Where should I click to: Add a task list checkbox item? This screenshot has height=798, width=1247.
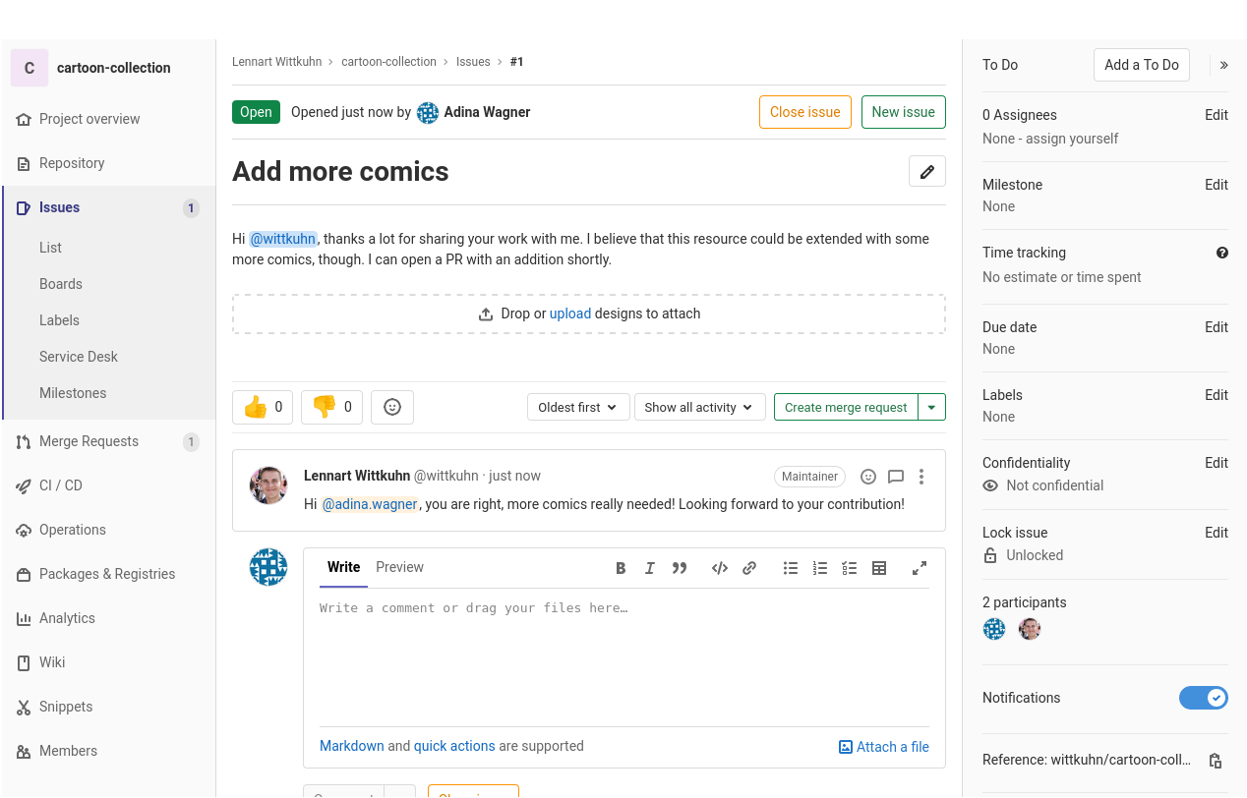850,568
